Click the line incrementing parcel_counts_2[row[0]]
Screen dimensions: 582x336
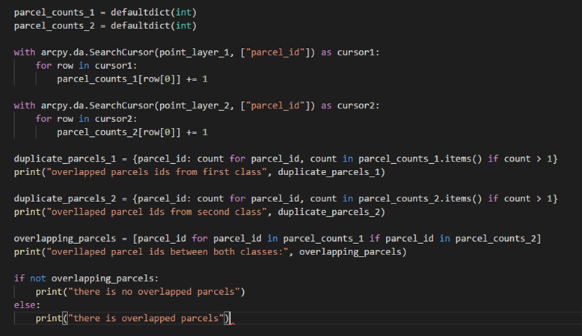pyautogui.click(x=132, y=132)
